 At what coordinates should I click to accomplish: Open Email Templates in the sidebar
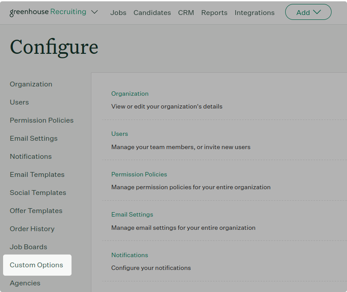(37, 175)
